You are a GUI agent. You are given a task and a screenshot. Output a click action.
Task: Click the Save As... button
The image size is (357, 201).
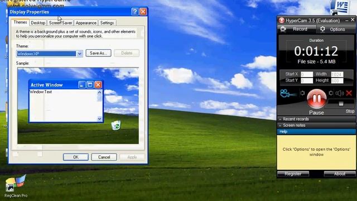click(98, 53)
